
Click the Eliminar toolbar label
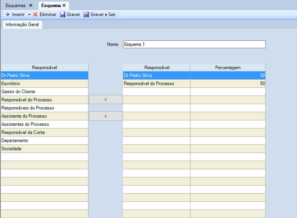[48, 14]
